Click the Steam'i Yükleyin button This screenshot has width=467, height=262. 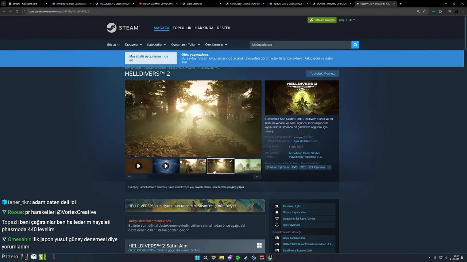(322, 20)
